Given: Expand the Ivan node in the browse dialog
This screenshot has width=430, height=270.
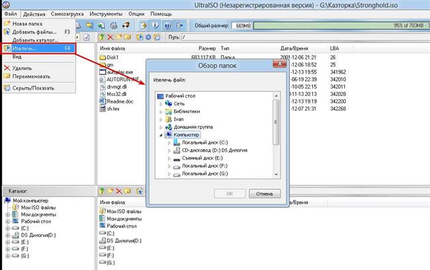Looking at the screenshot, I should 161,119.
